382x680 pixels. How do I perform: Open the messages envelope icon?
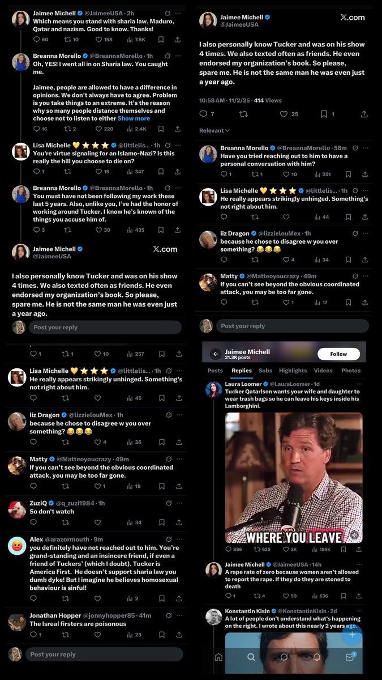point(351,657)
